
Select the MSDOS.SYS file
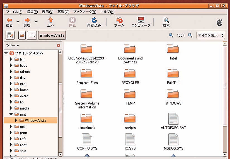[x=173, y=142]
